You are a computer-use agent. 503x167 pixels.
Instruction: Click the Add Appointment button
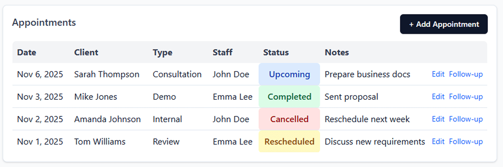(443, 24)
